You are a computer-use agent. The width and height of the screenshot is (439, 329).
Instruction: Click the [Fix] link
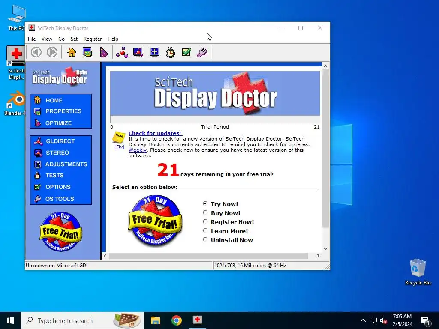[x=119, y=147]
